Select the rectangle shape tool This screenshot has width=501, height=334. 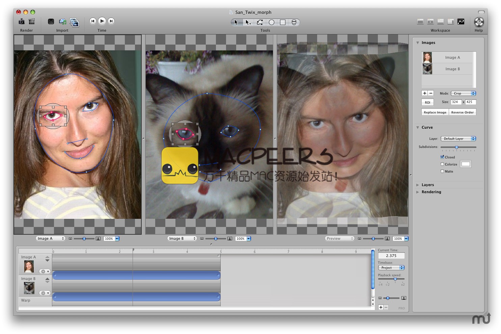(x=283, y=22)
